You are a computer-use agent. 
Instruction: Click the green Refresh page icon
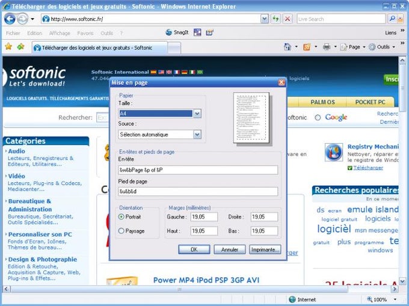pos(275,19)
